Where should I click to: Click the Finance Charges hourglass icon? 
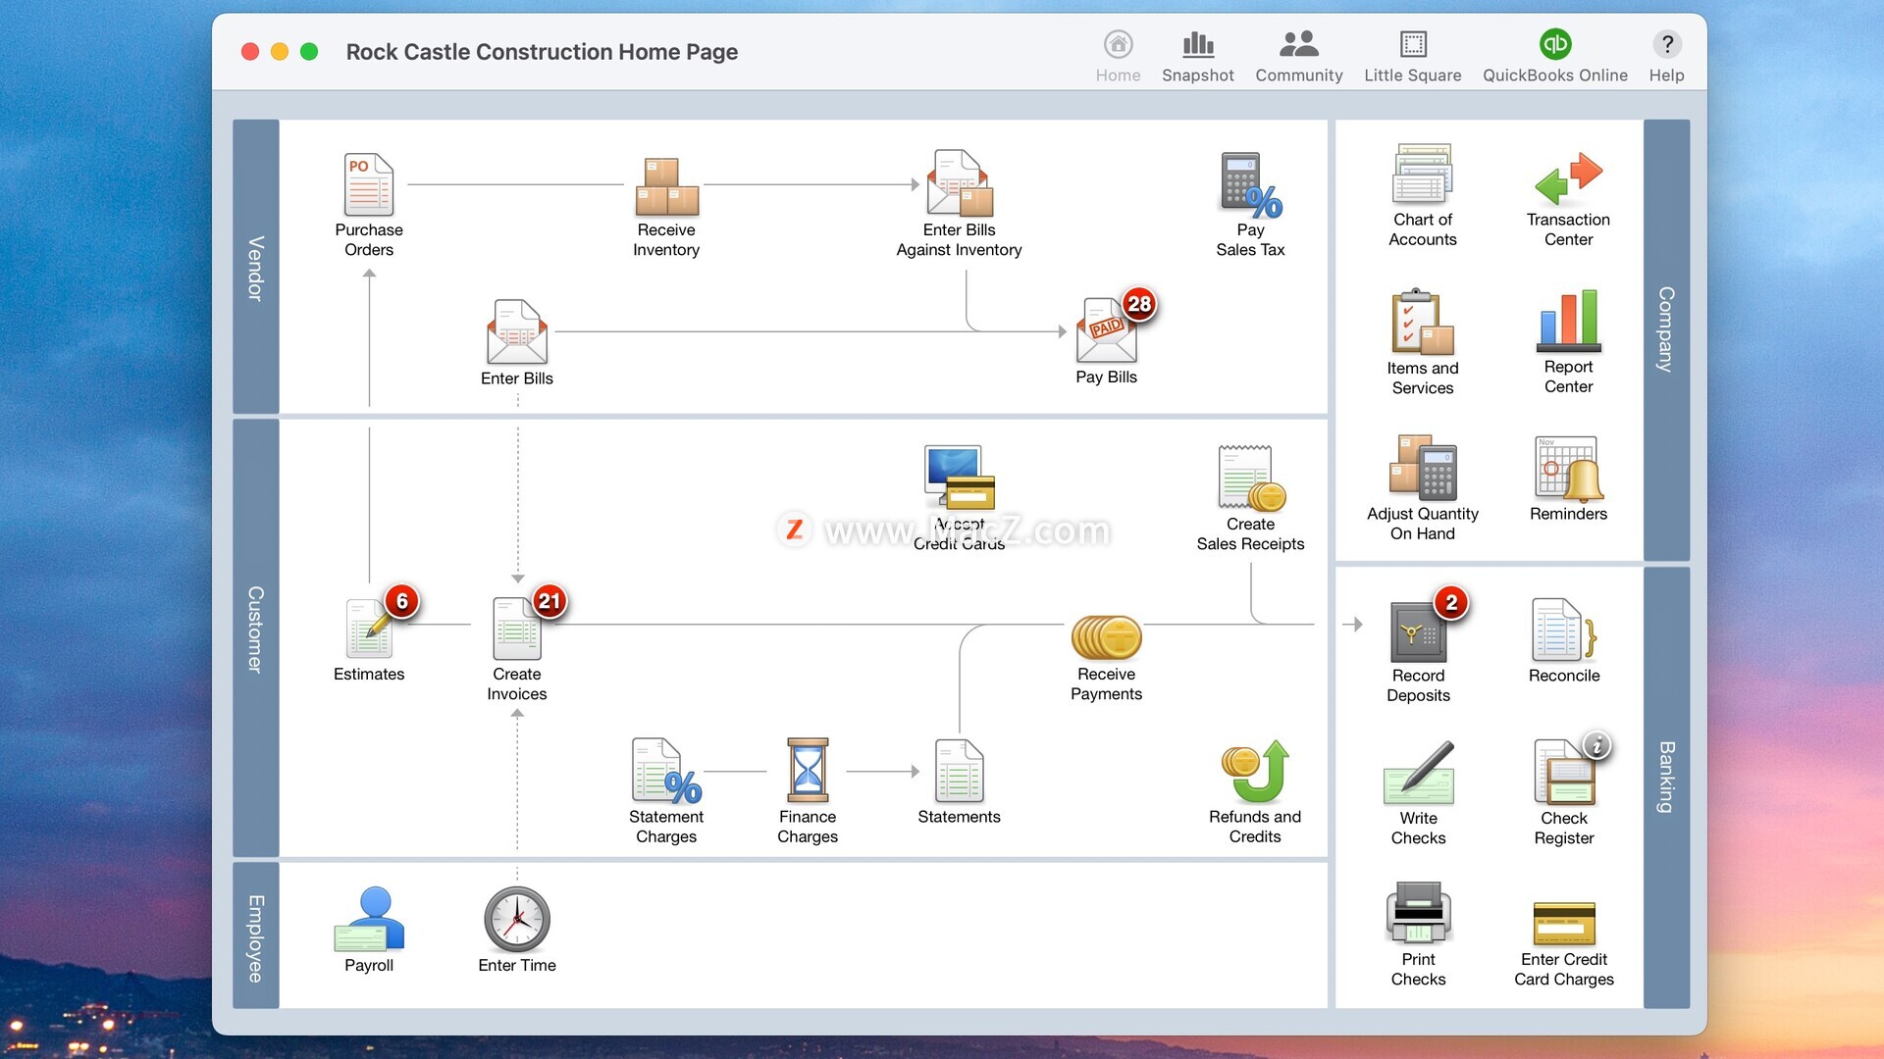click(808, 771)
